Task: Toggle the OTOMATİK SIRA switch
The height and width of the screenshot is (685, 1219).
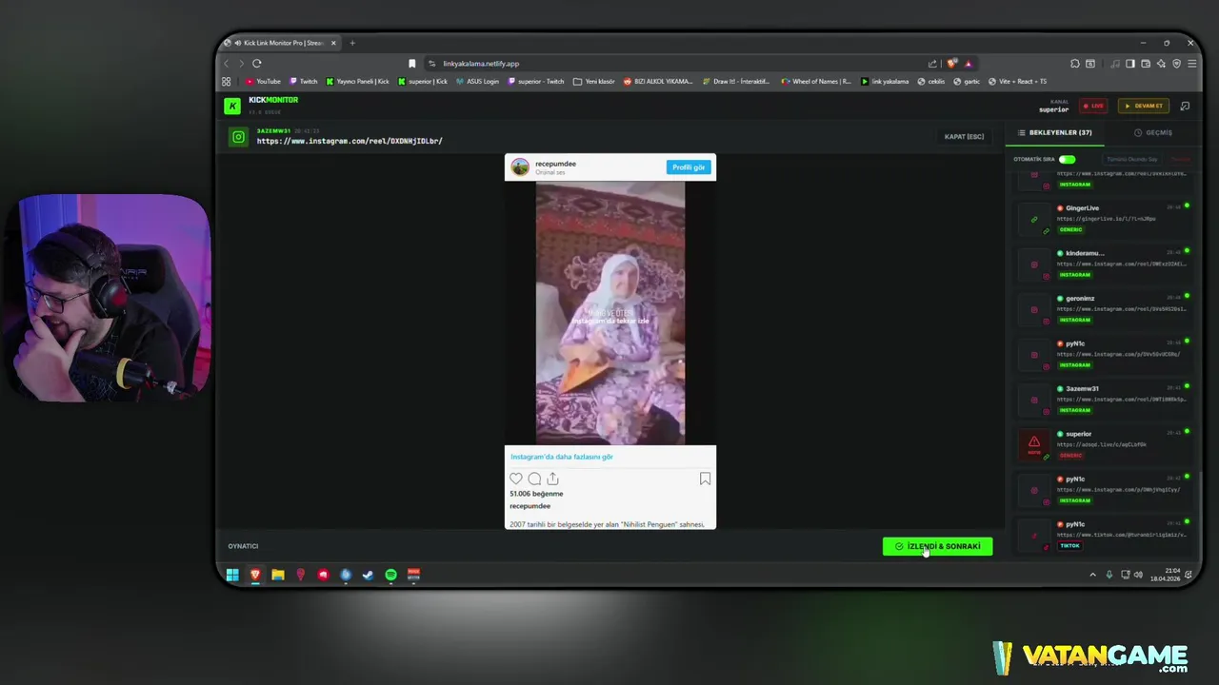Action: pyautogui.click(x=1068, y=160)
